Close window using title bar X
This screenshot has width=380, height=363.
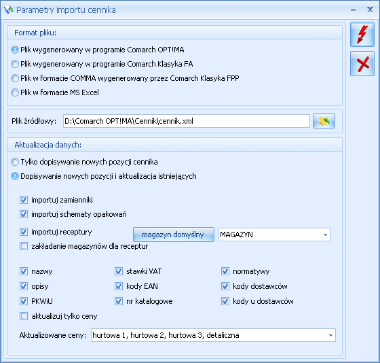tap(370, 10)
